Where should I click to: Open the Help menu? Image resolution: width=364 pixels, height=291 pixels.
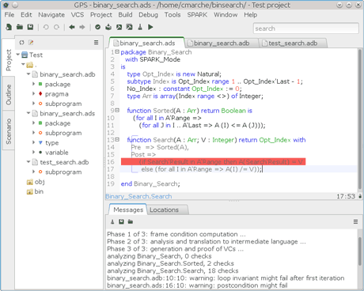[x=250, y=15]
